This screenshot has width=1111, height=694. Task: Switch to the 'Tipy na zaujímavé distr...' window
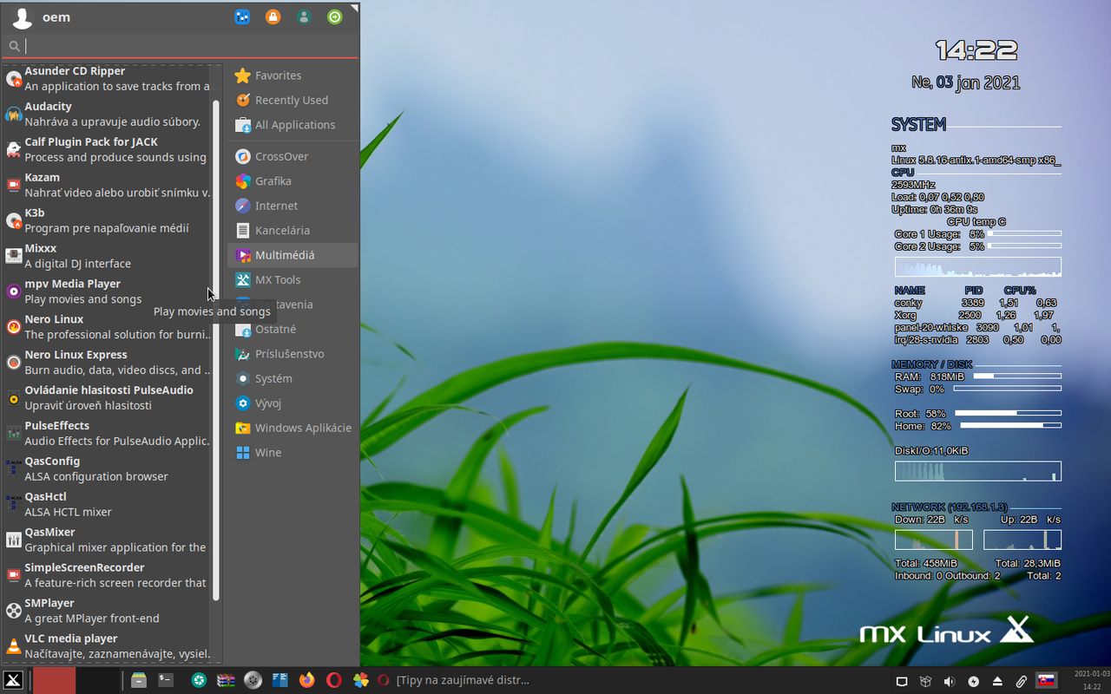453,681
